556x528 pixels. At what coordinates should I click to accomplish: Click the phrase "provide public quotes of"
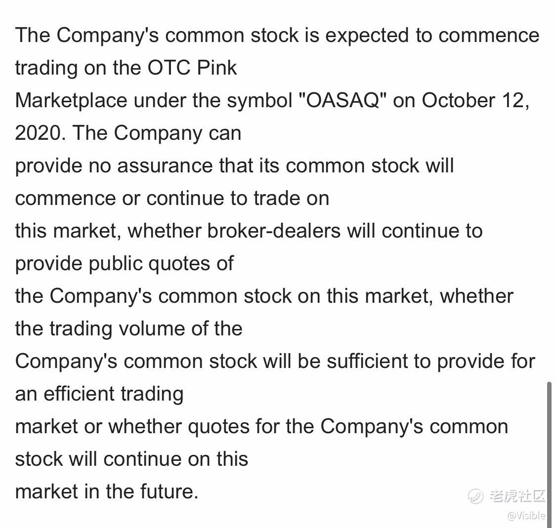[124, 263]
